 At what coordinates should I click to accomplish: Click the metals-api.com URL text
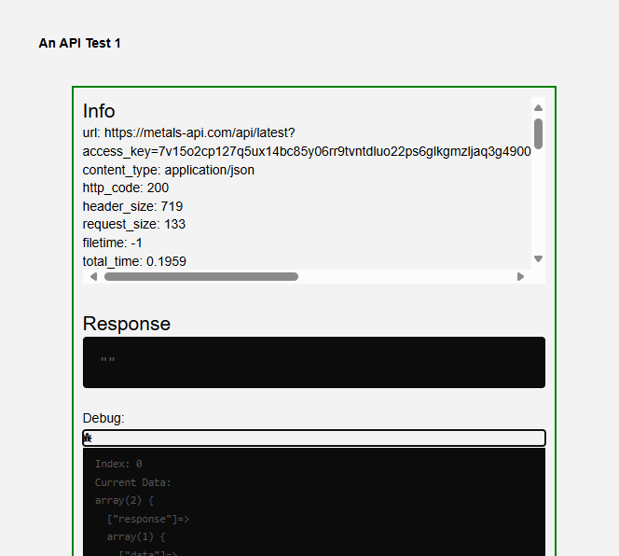199,133
